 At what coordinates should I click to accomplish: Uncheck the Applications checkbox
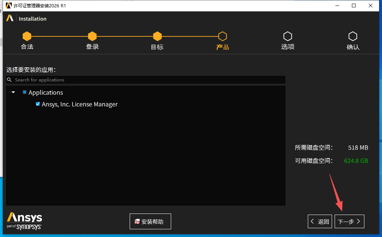click(25, 92)
